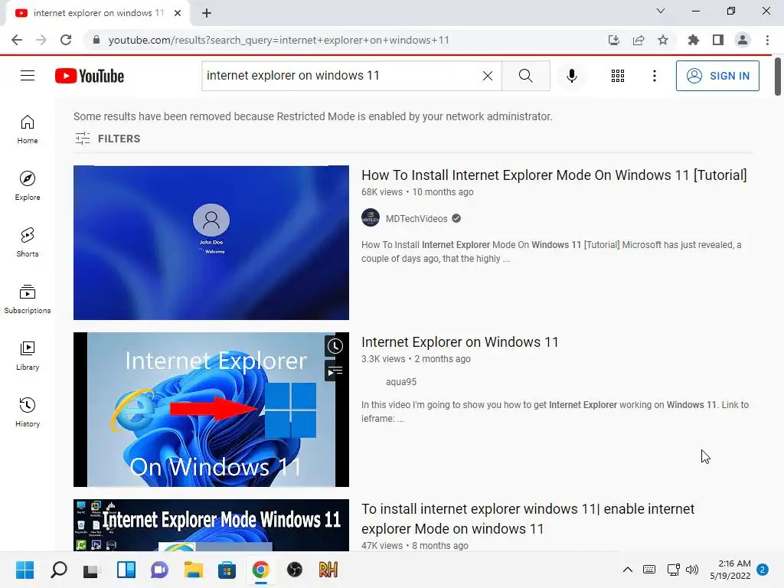Open Chrome three-dot menu

[767, 40]
